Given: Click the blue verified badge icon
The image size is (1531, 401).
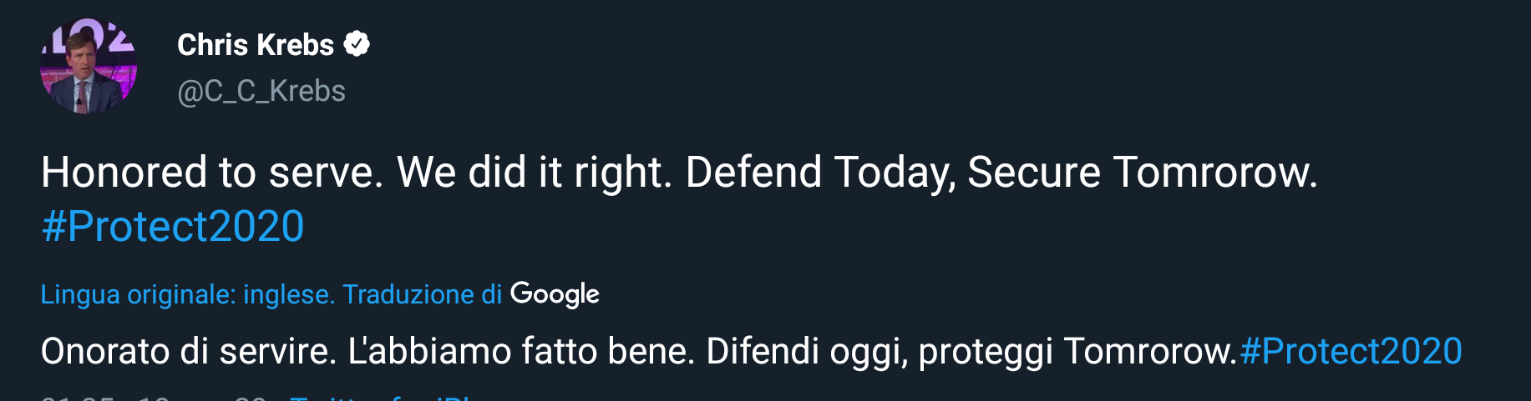Looking at the screenshot, I should pyautogui.click(x=357, y=44).
